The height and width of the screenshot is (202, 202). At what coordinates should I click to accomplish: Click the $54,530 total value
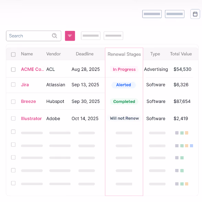[182, 69]
